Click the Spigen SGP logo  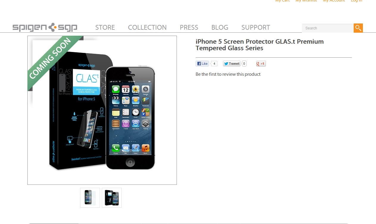tap(45, 27)
